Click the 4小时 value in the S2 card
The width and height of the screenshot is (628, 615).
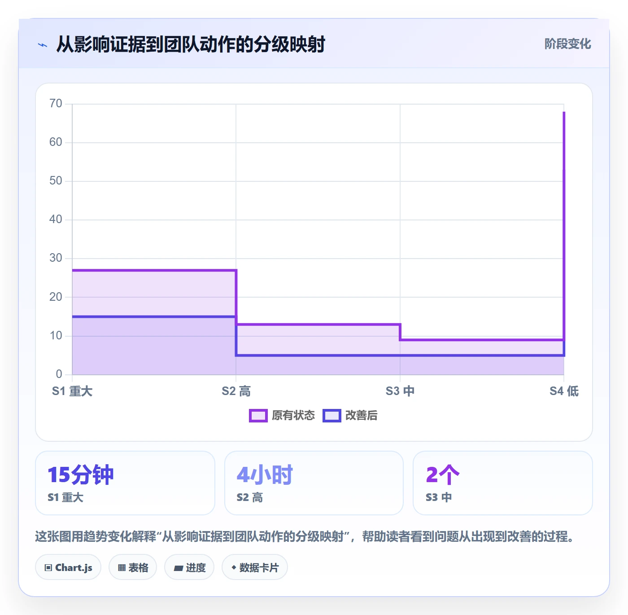[x=265, y=475]
